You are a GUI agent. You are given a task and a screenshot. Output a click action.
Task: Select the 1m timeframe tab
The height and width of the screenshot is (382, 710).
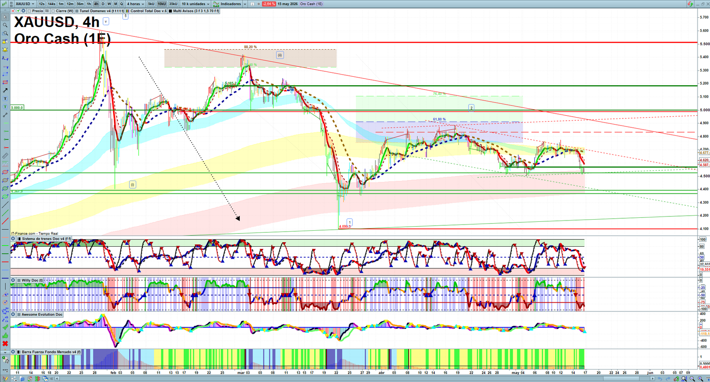61,4
